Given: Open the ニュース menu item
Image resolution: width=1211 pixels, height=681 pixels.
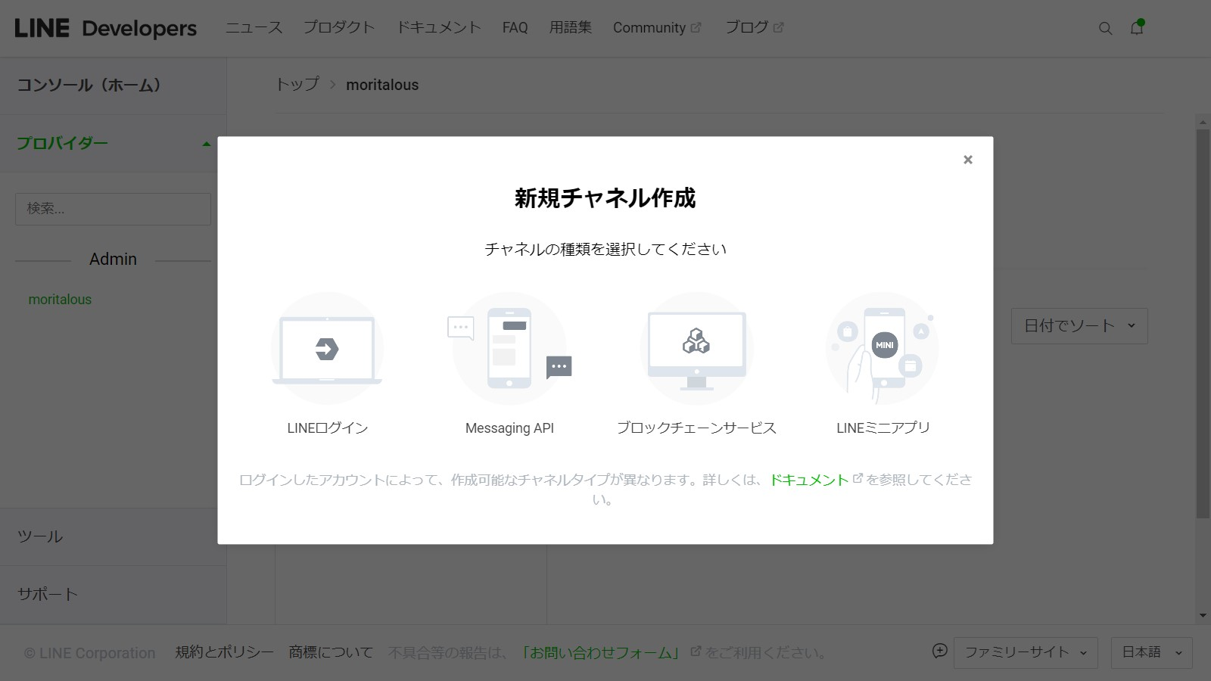Looking at the screenshot, I should pos(254,28).
